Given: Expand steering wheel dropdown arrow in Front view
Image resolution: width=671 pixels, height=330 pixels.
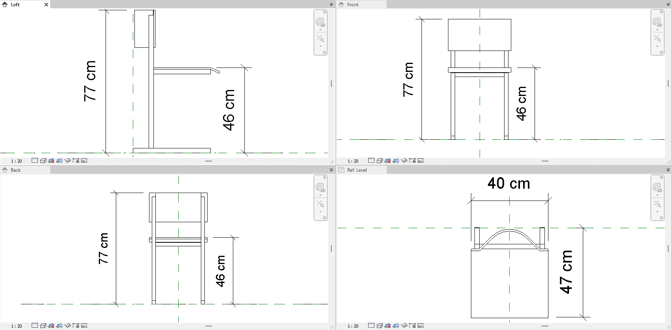Looking at the screenshot, I should (657, 30).
